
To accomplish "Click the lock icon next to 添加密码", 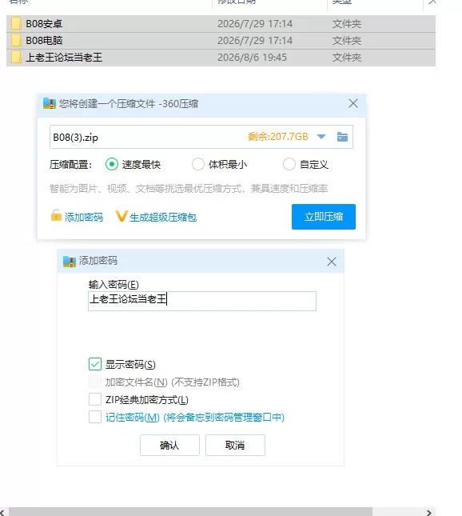I will pyautogui.click(x=56, y=216).
